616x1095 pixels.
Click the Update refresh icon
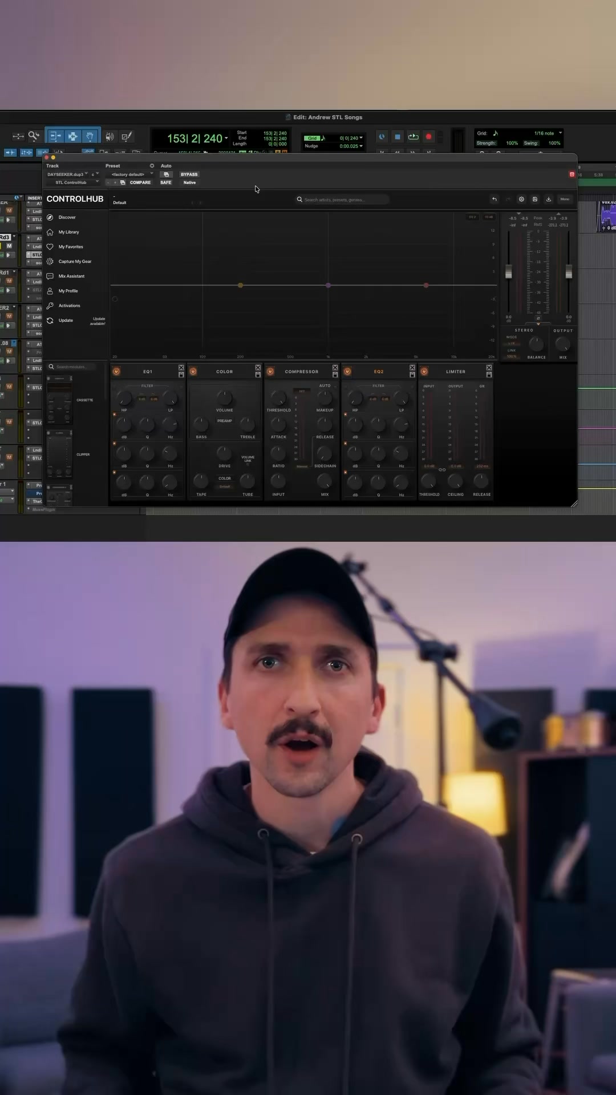click(50, 321)
